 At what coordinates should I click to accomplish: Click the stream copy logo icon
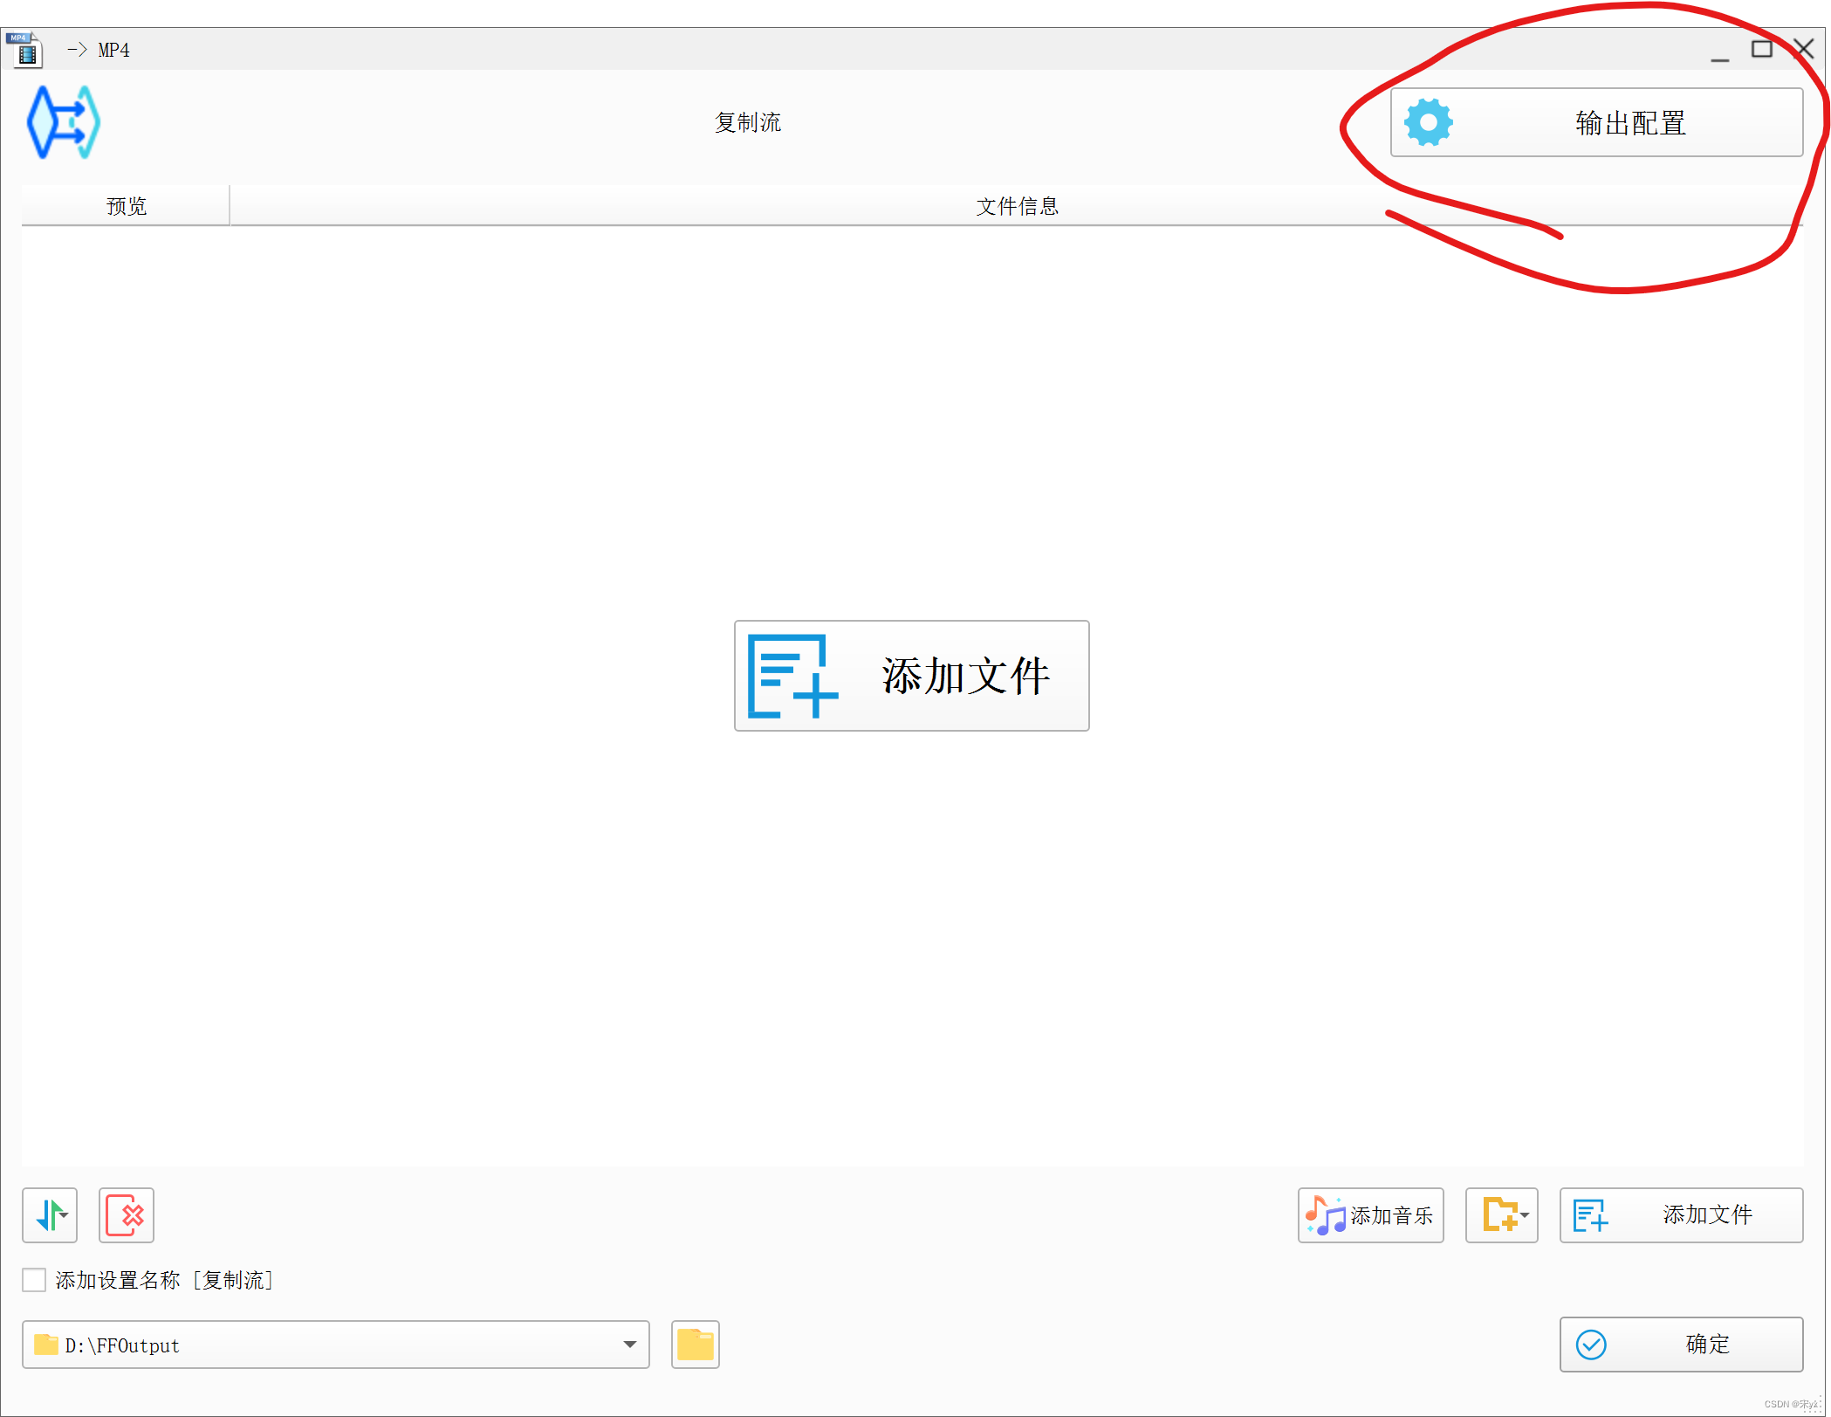point(63,122)
